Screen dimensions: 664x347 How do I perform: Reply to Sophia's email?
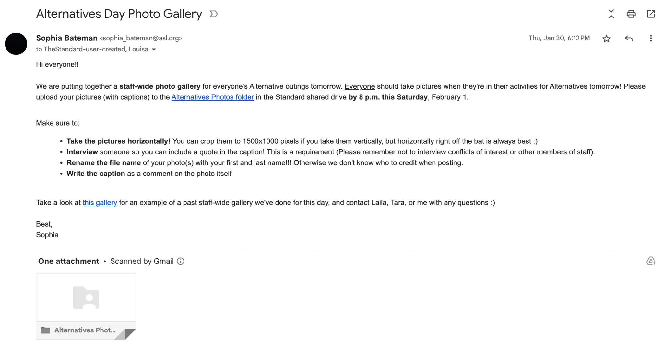[x=629, y=39]
